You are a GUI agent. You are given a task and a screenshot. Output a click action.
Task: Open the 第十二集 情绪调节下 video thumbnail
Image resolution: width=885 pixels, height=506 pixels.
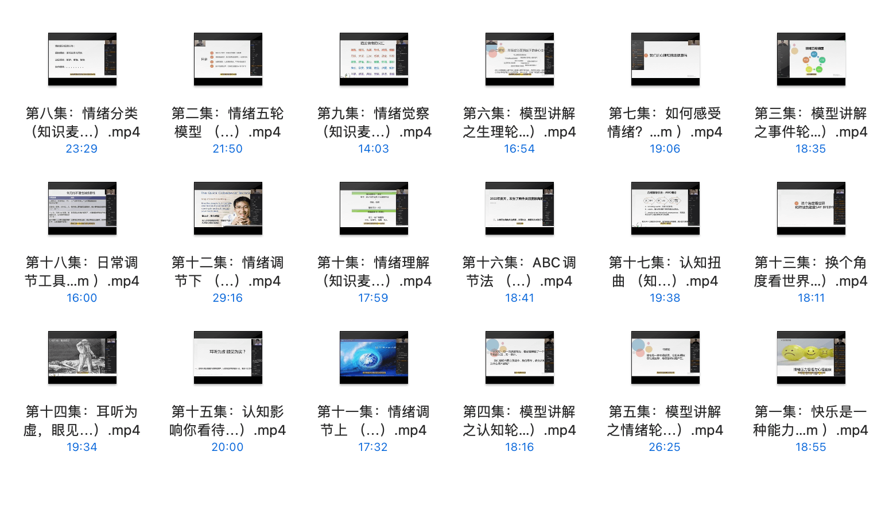(228, 208)
